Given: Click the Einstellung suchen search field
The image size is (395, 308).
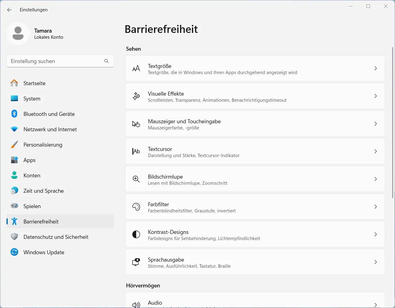Looking at the screenshot, I should pos(60,61).
